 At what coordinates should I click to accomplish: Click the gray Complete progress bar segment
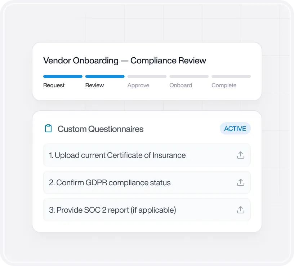231,76
